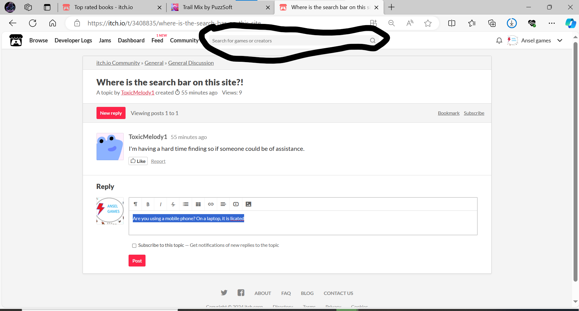The height and width of the screenshot is (311, 579).
Task: Open browser Collections
Action: click(x=492, y=23)
